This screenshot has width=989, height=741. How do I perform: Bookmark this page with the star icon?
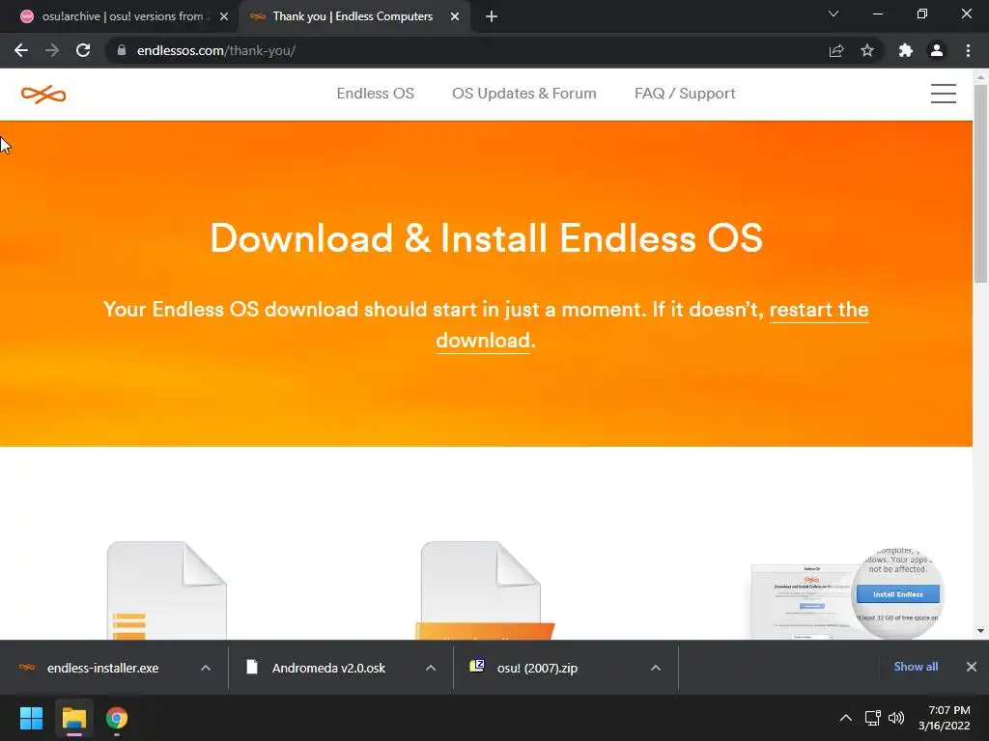(x=867, y=50)
